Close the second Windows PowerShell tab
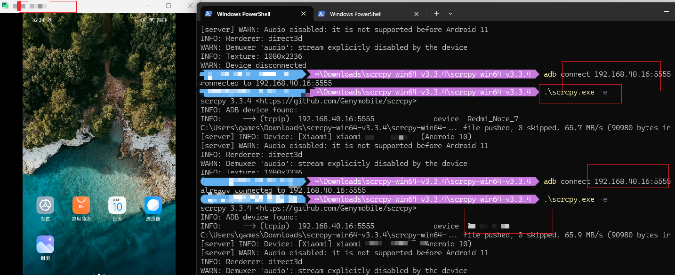 (416, 14)
